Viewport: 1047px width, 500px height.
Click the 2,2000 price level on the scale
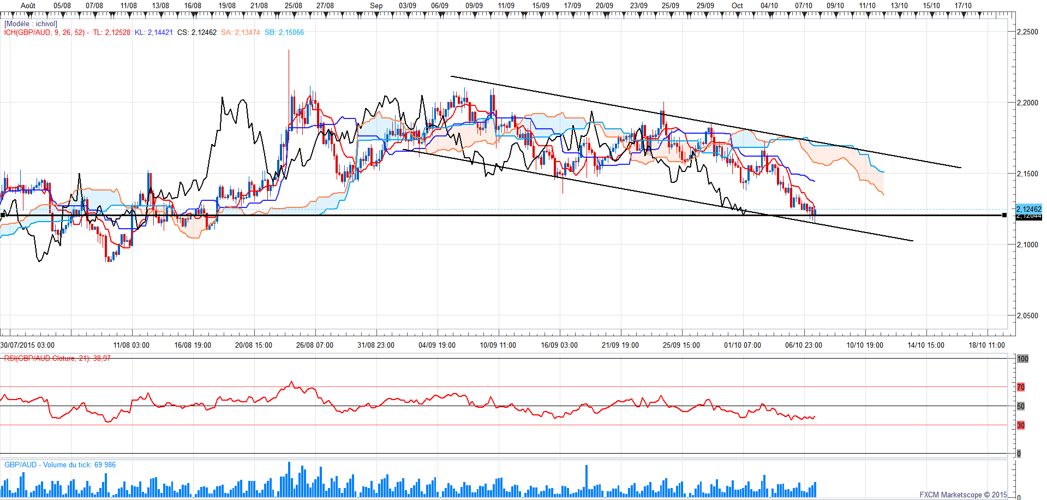(1027, 103)
